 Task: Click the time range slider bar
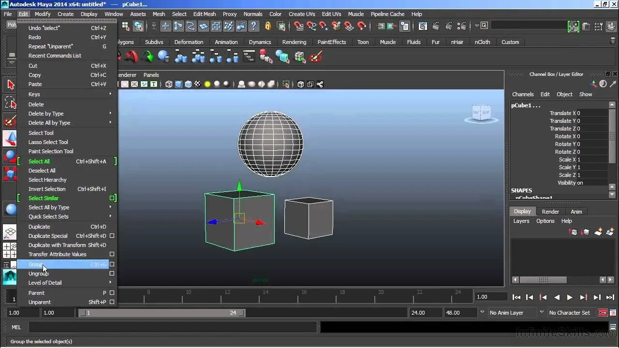162,313
